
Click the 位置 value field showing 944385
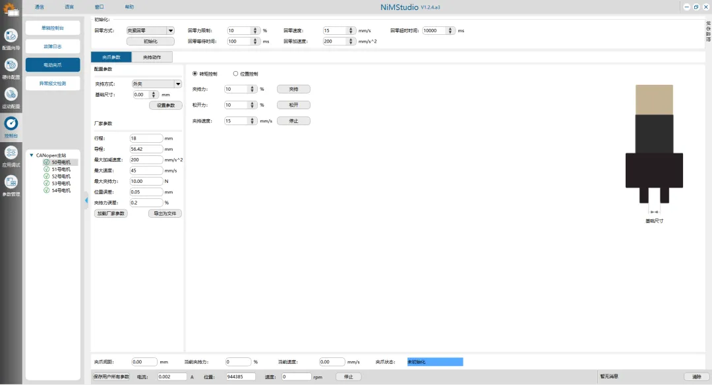(x=241, y=377)
